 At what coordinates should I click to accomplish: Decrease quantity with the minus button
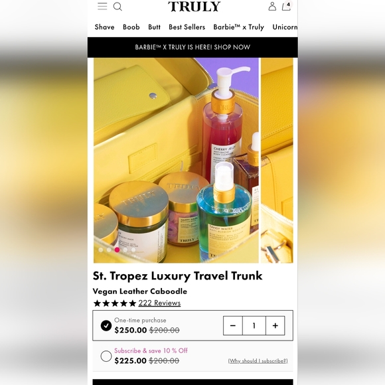click(x=233, y=325)
